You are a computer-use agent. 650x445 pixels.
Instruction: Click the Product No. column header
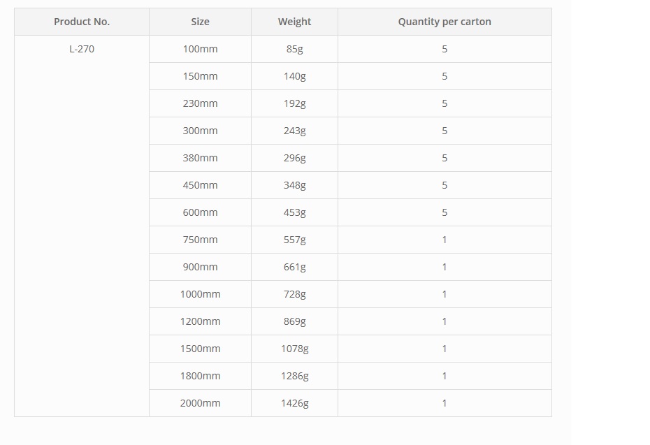pyautogui.click(x=82, y=22)
